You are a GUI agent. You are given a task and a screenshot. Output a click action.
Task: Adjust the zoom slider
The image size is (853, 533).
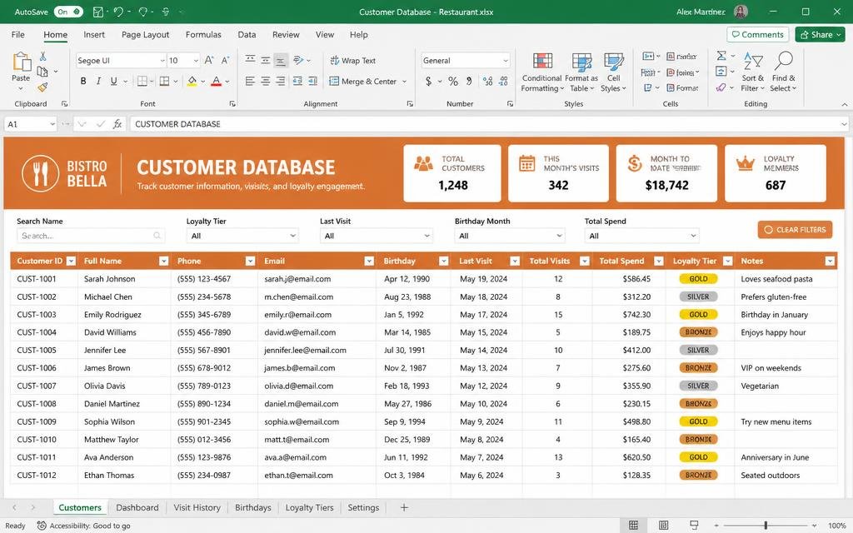766,526
